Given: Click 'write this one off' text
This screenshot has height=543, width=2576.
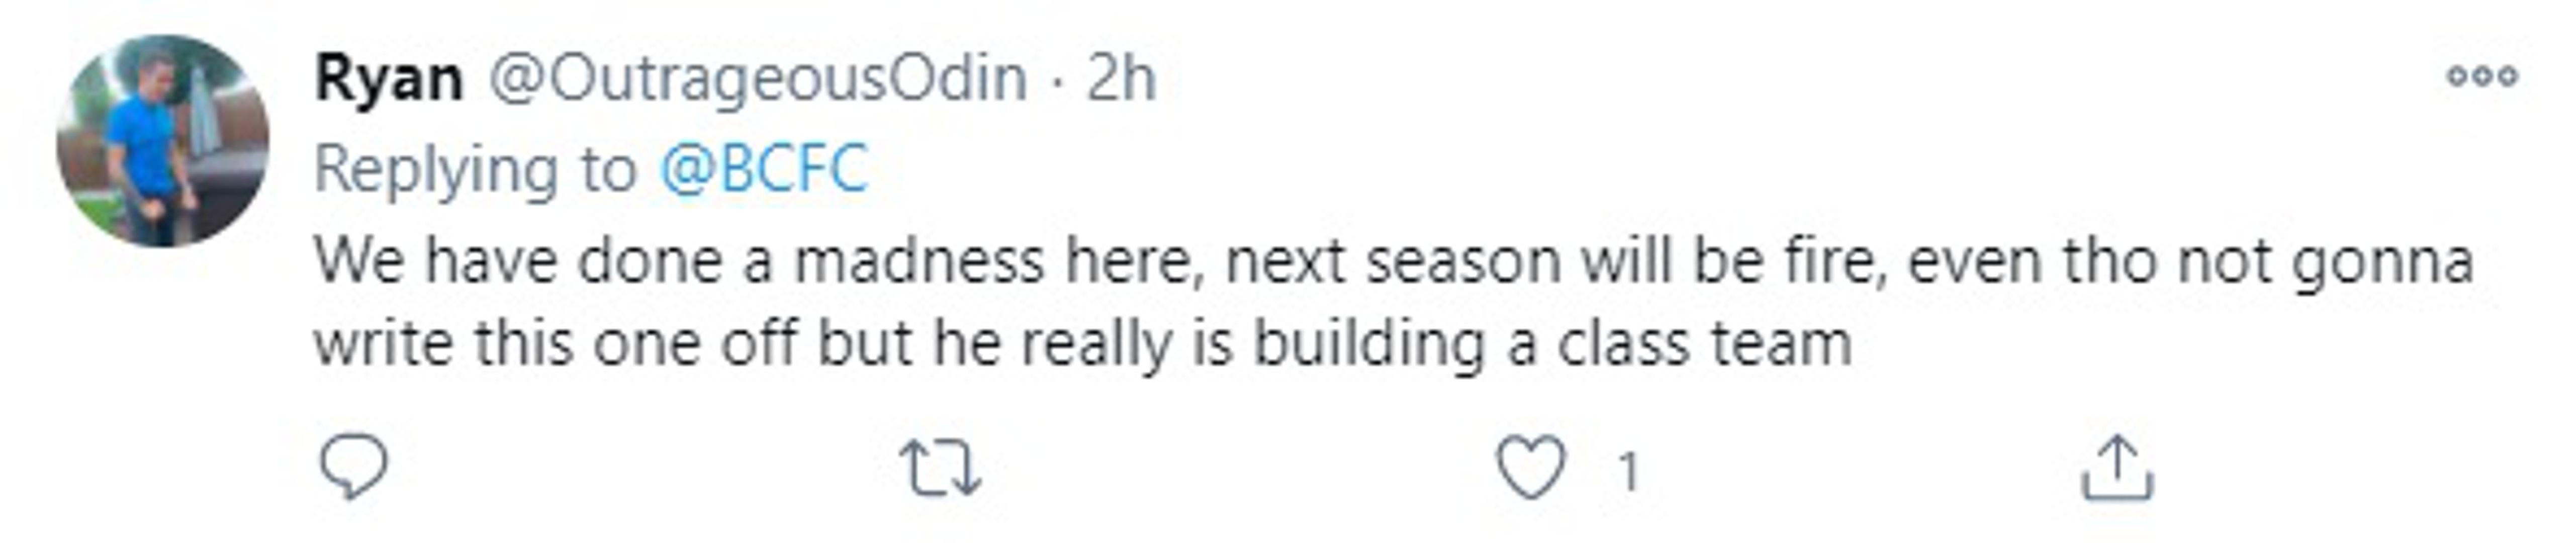Looking at the screenshot, I should 555,343.
